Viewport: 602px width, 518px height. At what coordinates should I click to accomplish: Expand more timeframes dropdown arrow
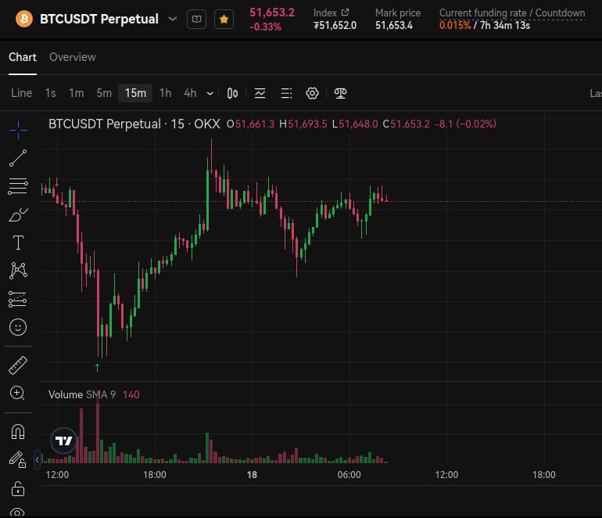click(x=210, y=93)
